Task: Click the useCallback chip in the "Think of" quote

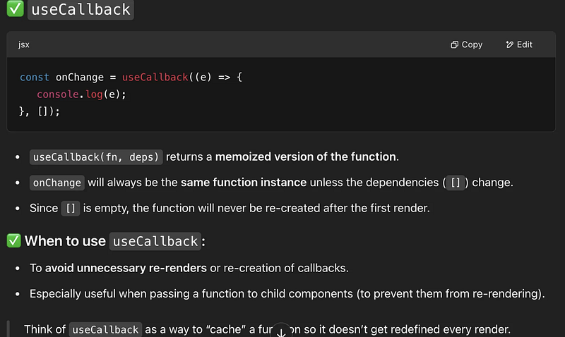Action: coord(106,329)
